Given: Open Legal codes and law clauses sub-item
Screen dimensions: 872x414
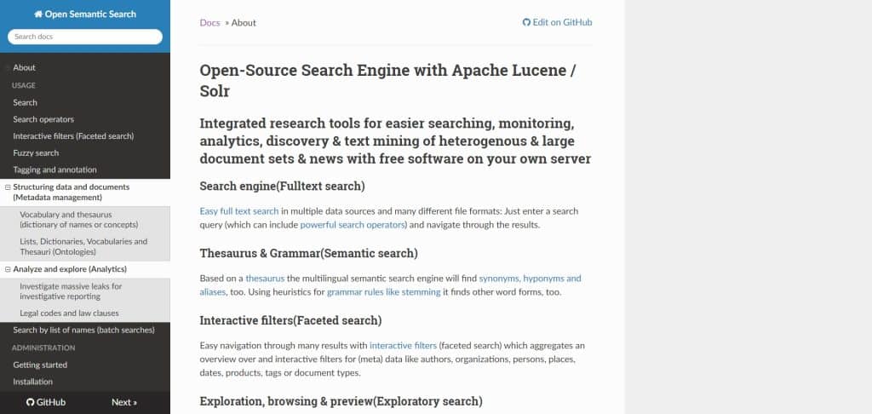Looking at the screenshot, I should coord(69,313).
